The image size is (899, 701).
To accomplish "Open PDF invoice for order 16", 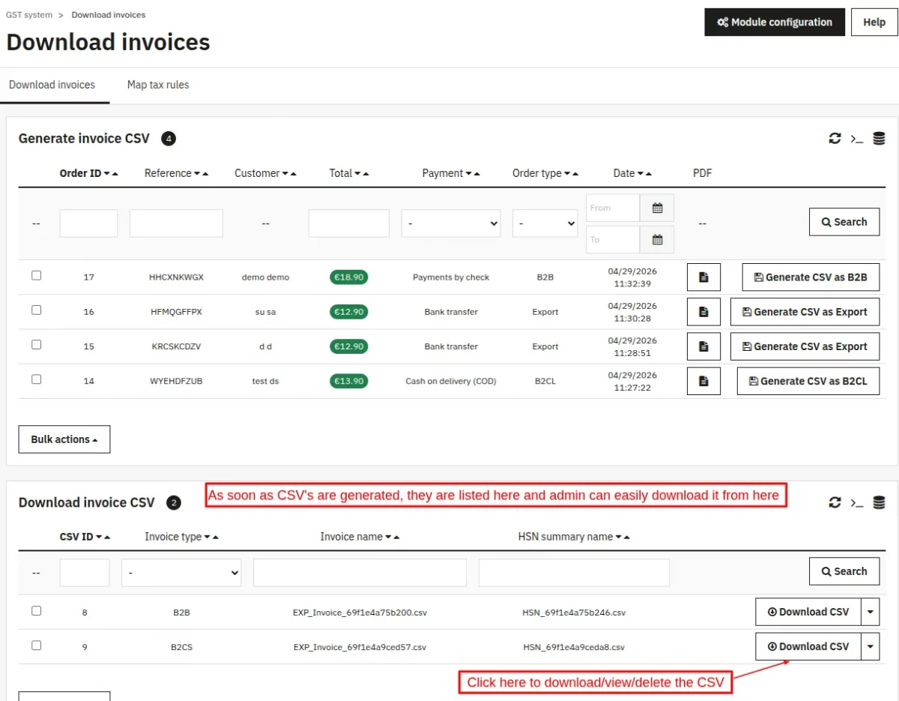I will [x=703, y=312].
